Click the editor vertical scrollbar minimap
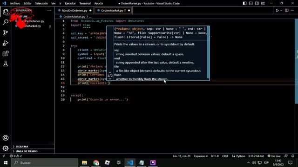 296,61
